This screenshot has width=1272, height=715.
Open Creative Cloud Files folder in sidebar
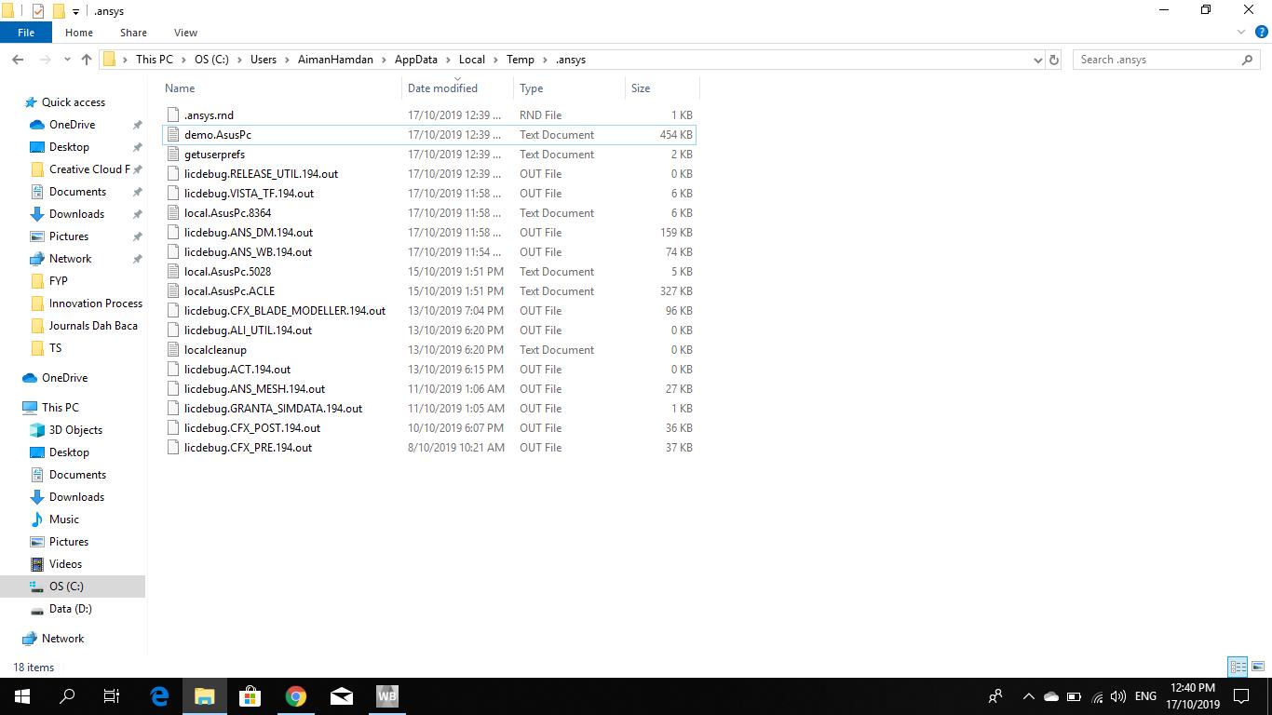pos(89,169)
